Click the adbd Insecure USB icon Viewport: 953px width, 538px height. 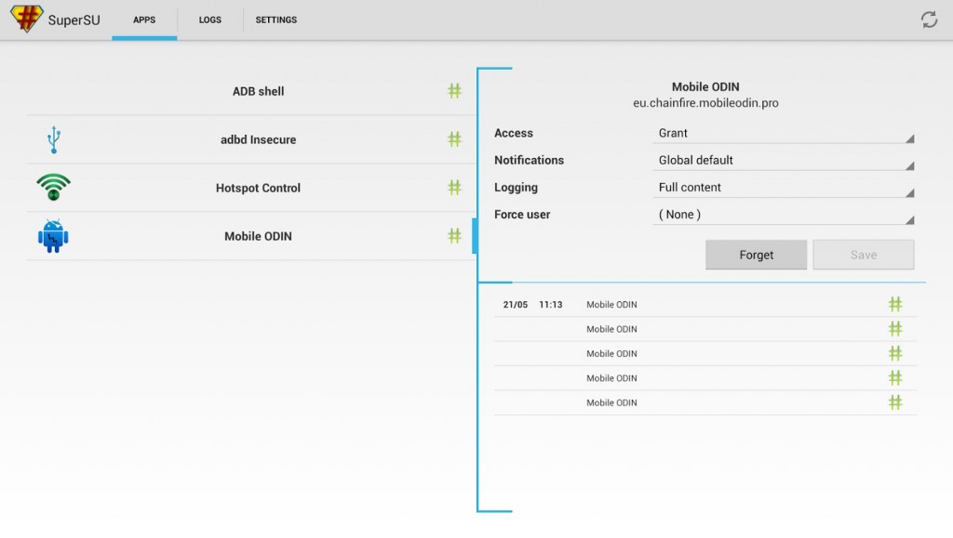click(x=54, y=140)
